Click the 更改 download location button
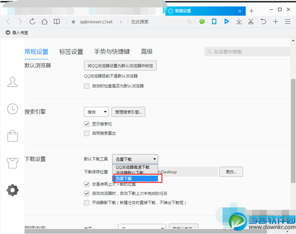The width and height of the screenshot is (296, 234). click(231, 172)
